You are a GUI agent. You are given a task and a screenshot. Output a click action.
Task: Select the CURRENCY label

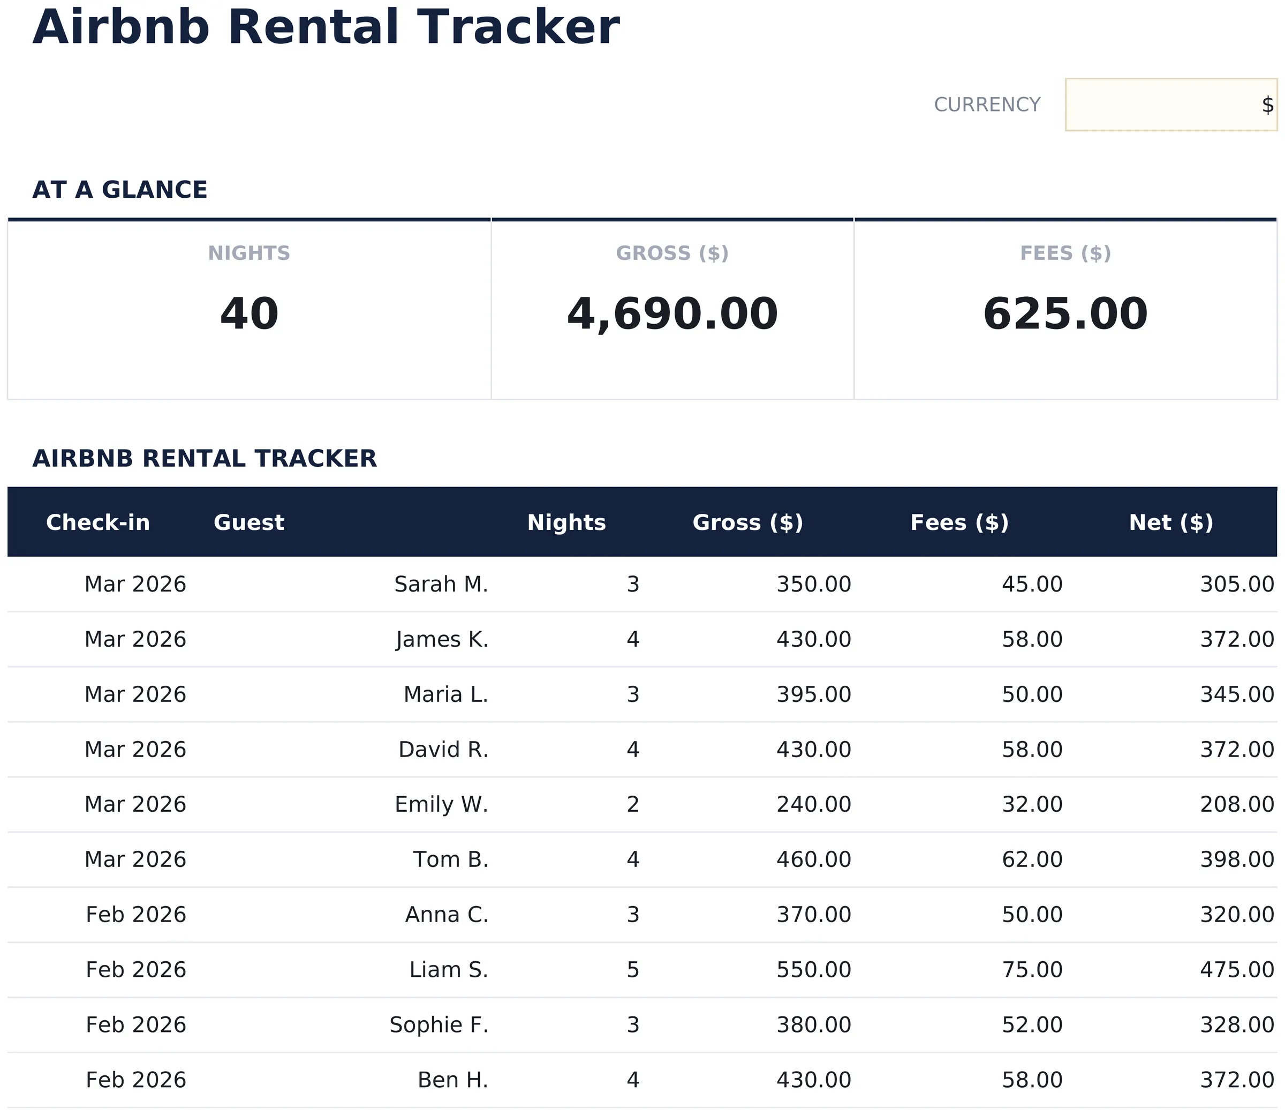(987, 104)
